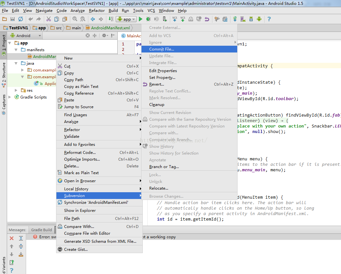
Task: Click the VCS Commit Changes icon
Action: (183, 19)
